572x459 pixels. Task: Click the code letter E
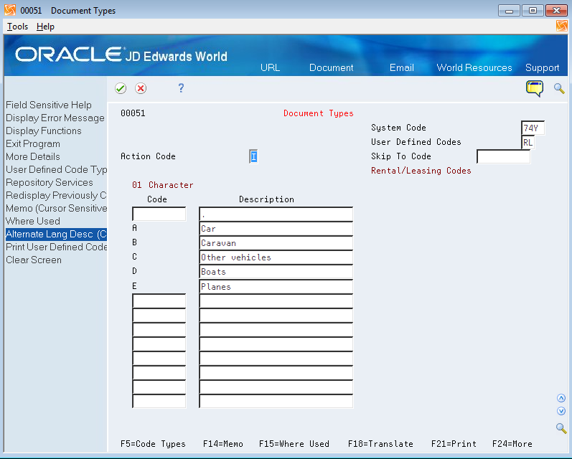(x=135, y=286)
